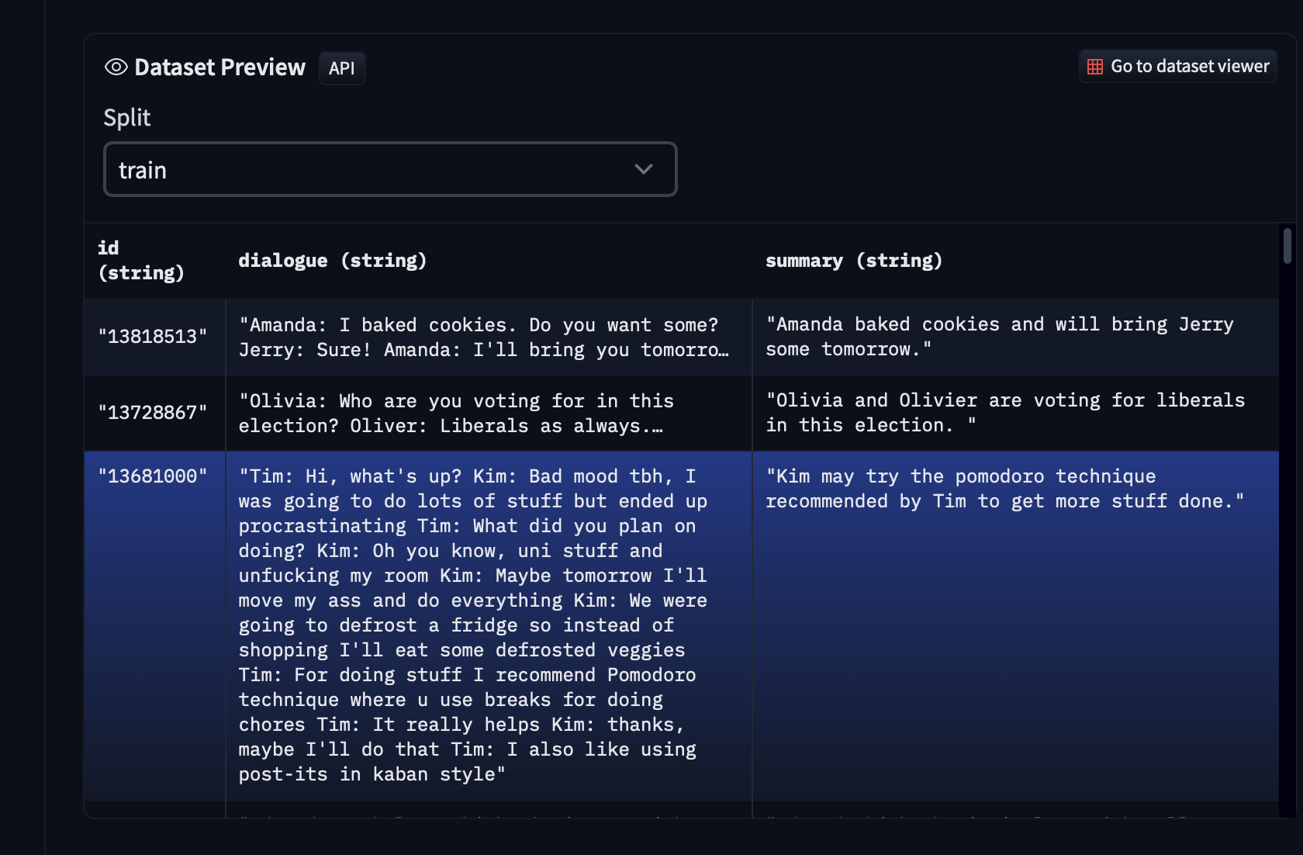Click Go to dataset viewer
The width and height of the screenshot is (1303, 855).
coord(1177,67)
